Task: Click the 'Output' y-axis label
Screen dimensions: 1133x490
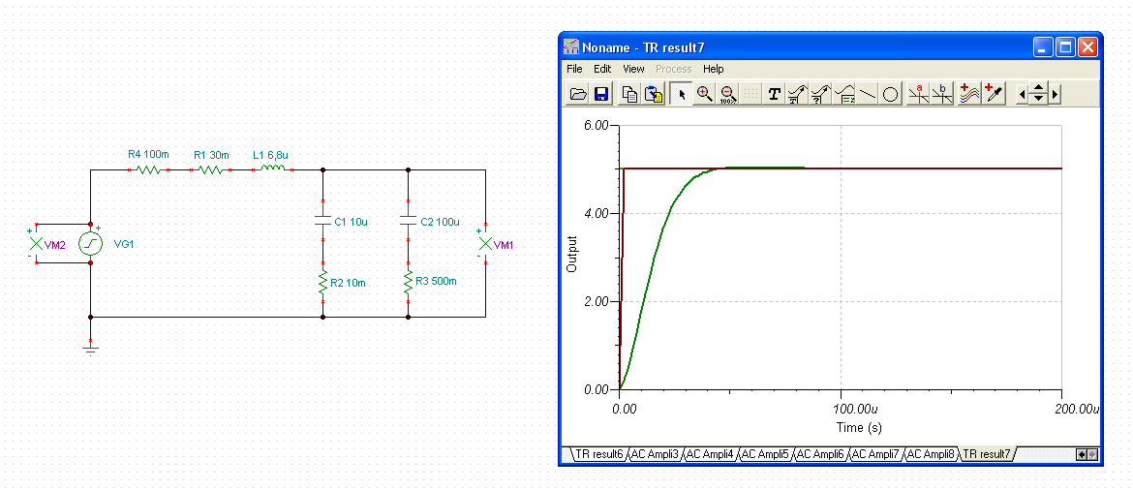Action: [572, 254]
